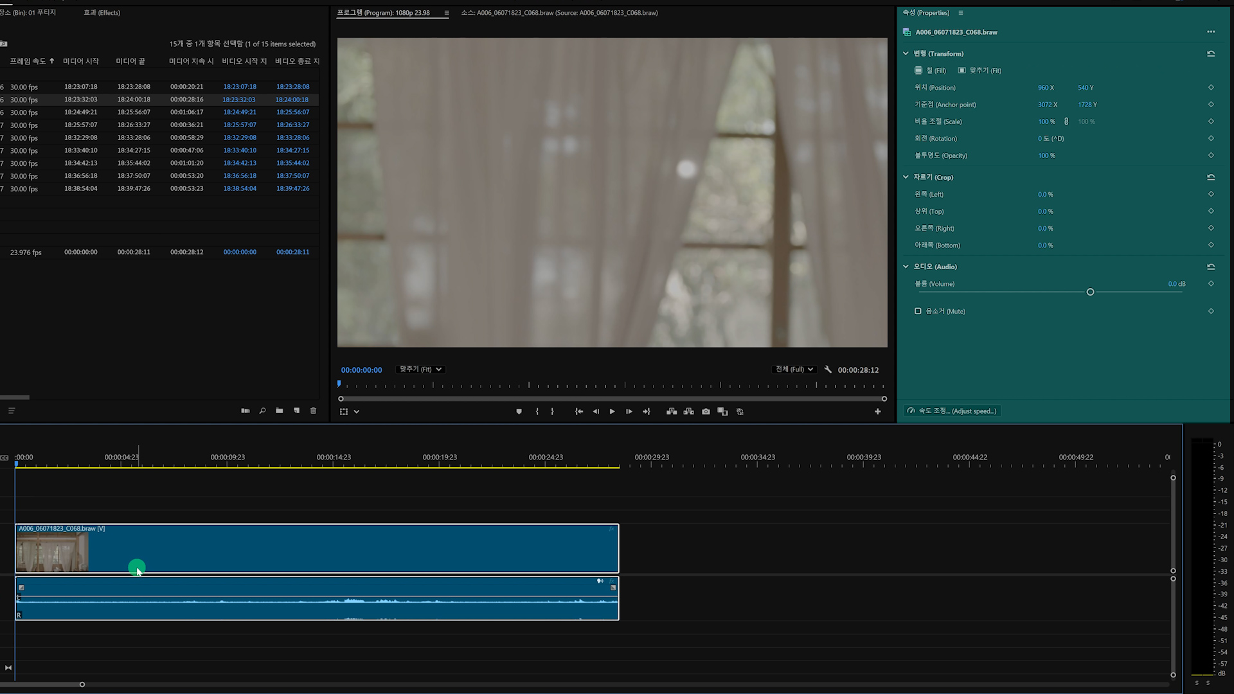Click the Opacity 100 % value
The image size is (1234, 694).
coord(1046,156)
